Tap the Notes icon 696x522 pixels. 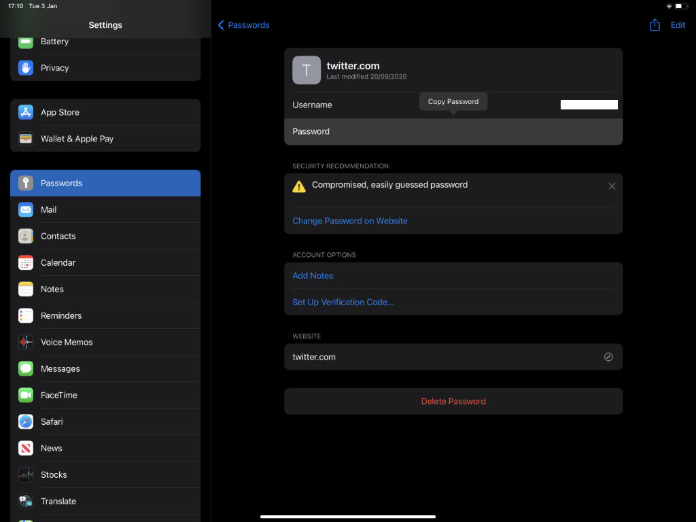point(26,289)
